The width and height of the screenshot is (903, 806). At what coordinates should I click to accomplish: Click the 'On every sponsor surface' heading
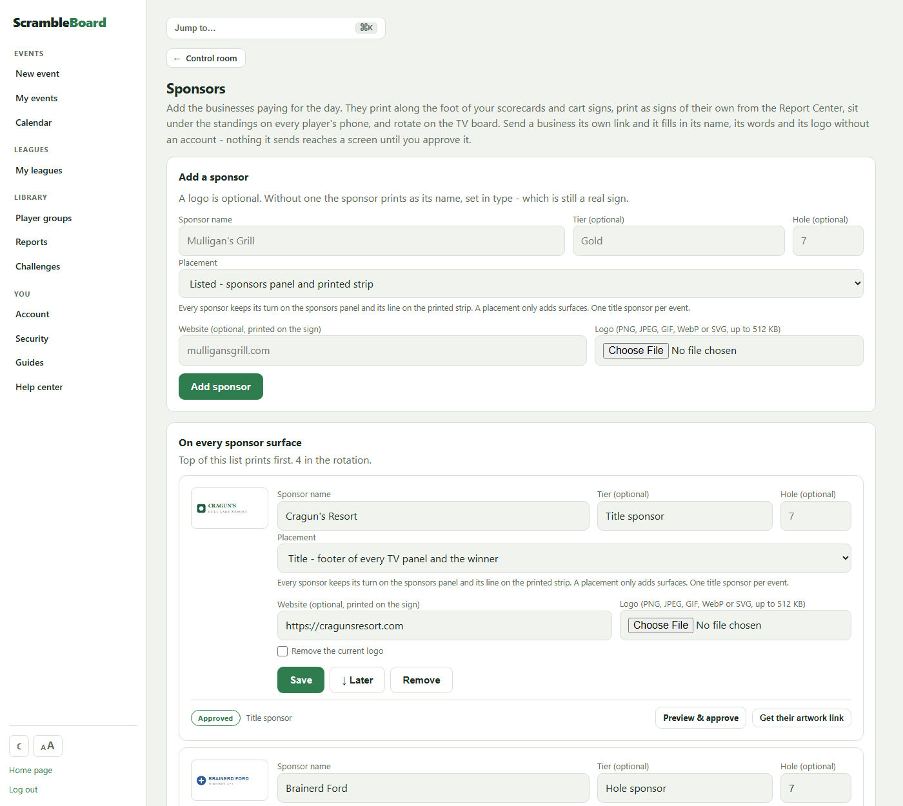coord(240,442)
